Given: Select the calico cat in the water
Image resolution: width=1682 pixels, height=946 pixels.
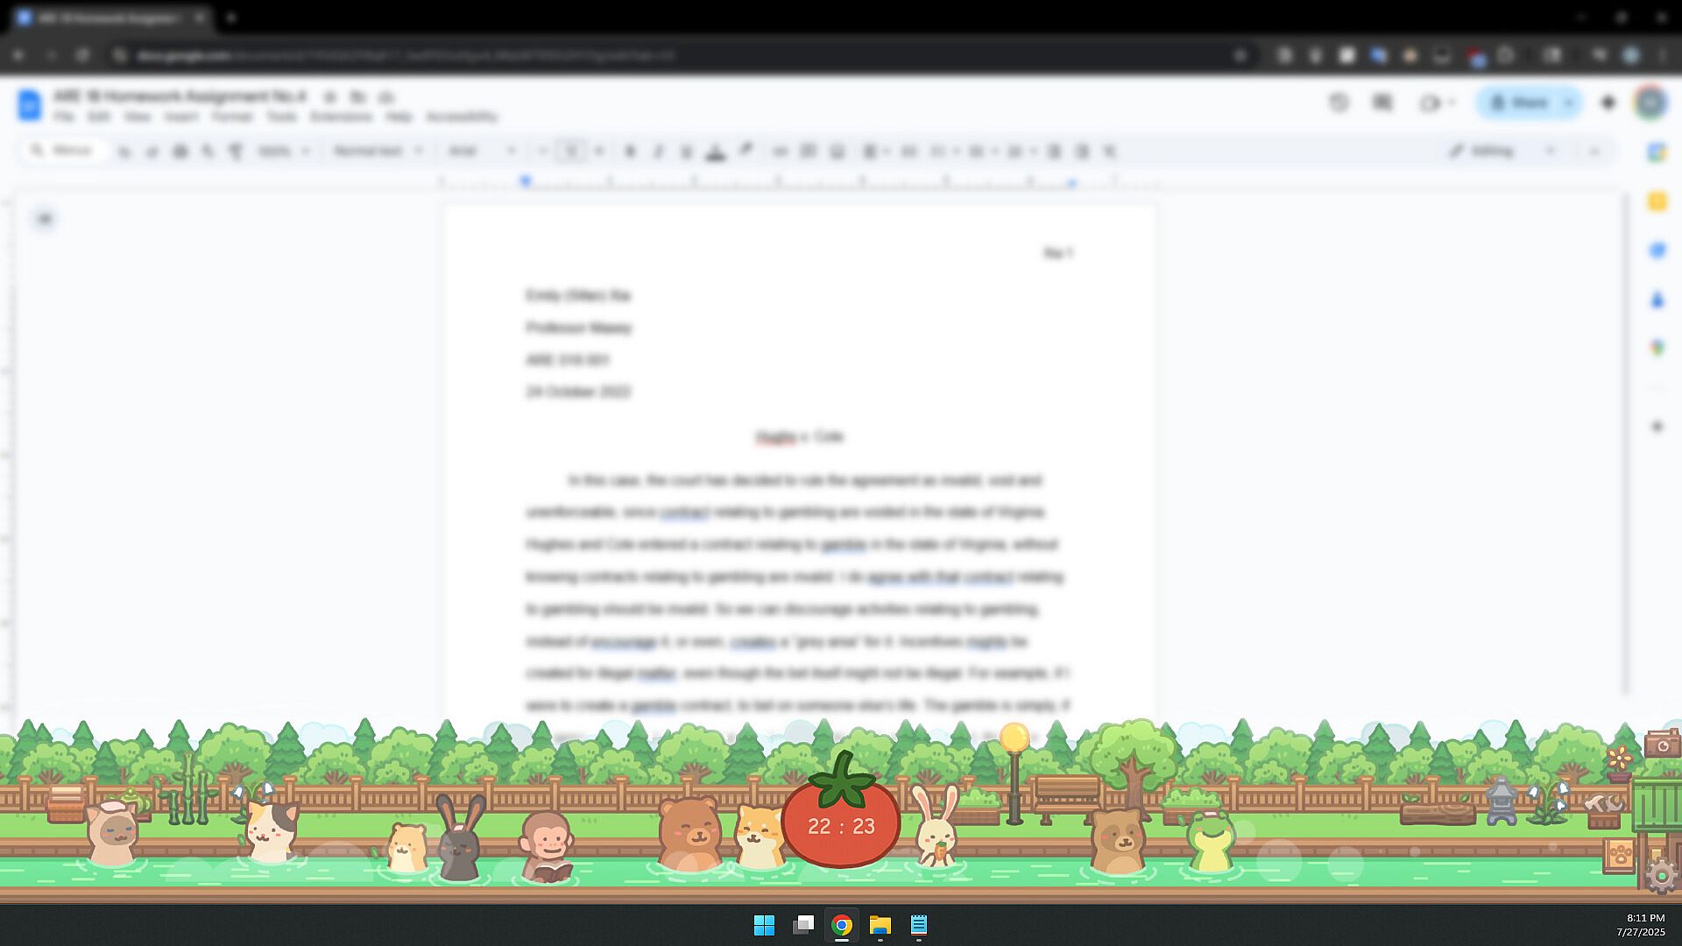Looking at the screenshot, I should [x=271, y=830].
